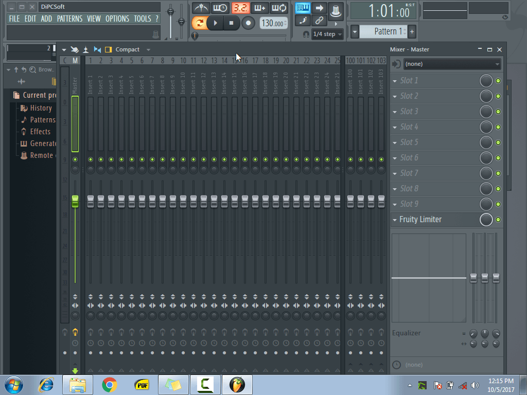Viewport: 527px width, 395px height.
Task: Click the Fruity Limiter mix knob
Action: click(x=486, y=220)
